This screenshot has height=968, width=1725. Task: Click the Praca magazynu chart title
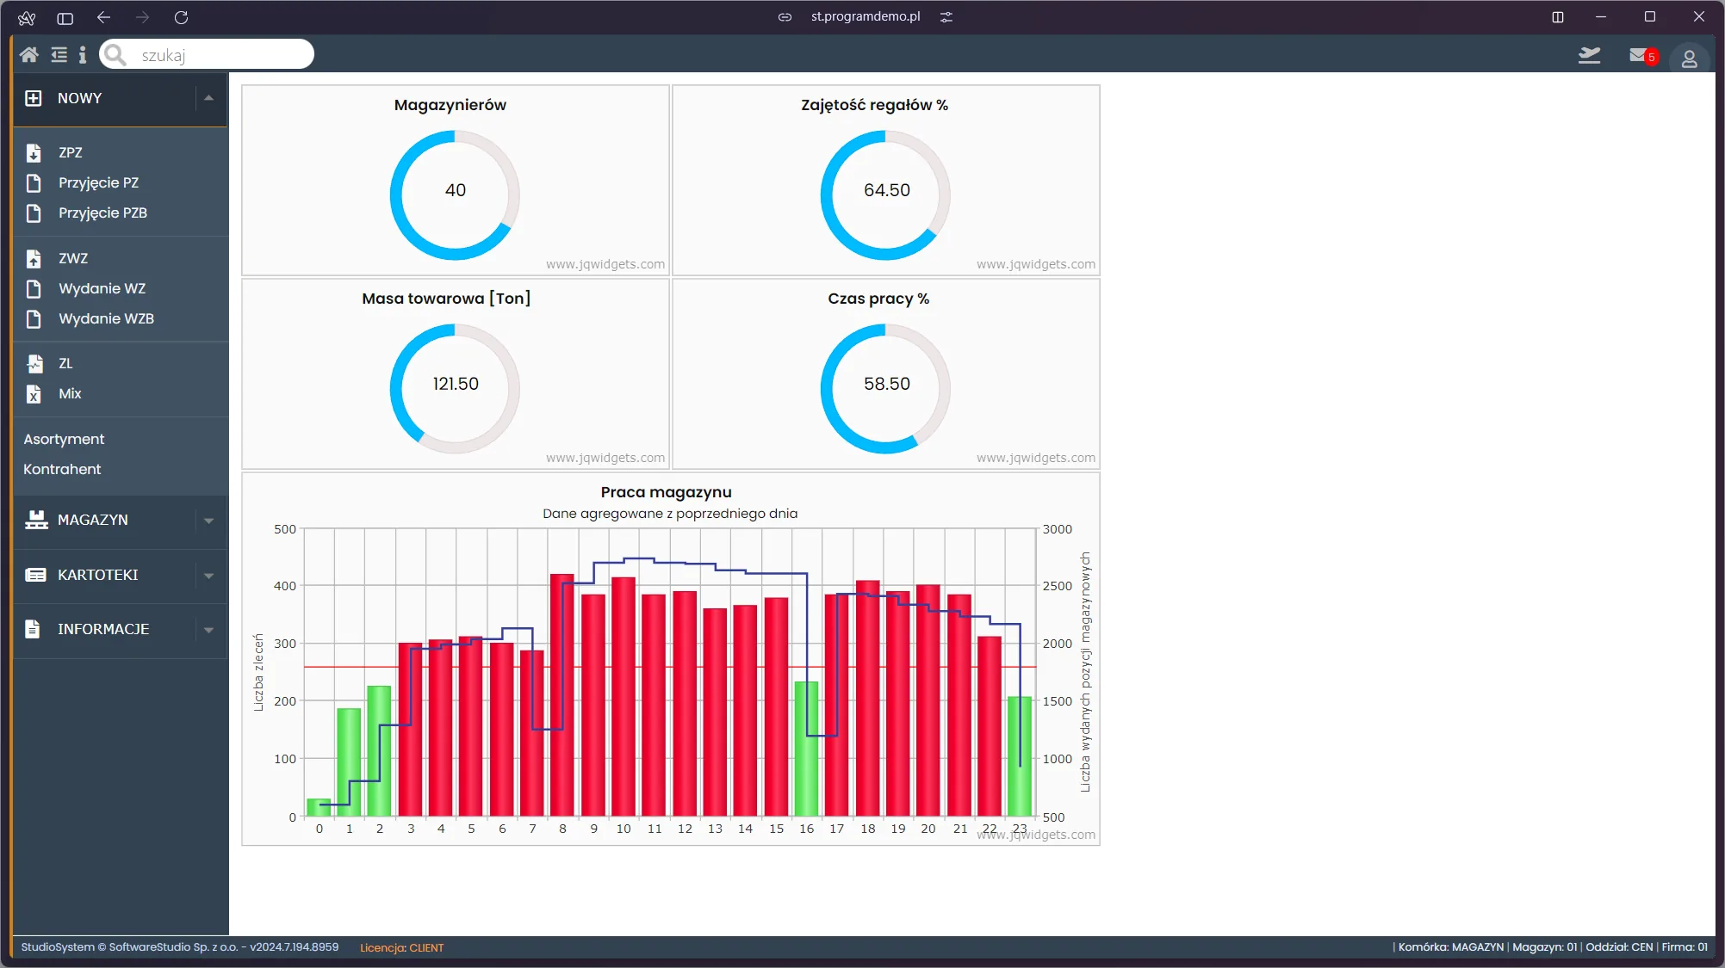pos(666,492)
